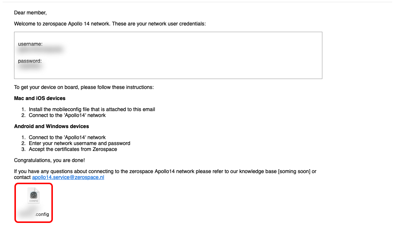Open the apollo14.service@zerospace.nl email link

pyautogui.click(x=68, y=177)
